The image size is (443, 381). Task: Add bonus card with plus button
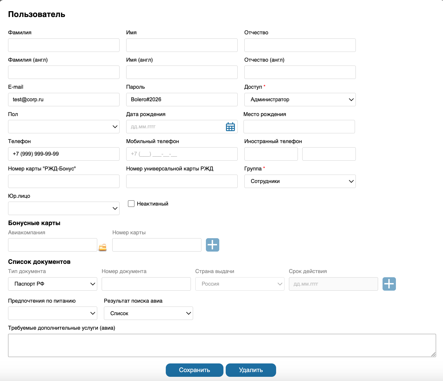pyautogui.click(x=213, y=245)
